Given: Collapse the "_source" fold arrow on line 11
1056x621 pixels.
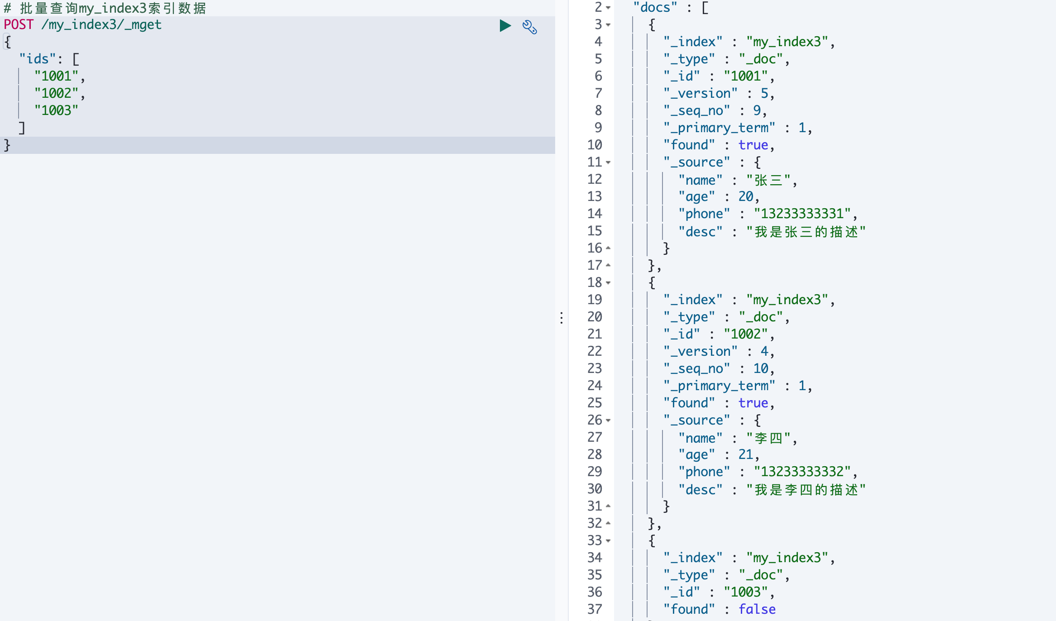Looking at the screenshot, I should click(x=608, y=162).
